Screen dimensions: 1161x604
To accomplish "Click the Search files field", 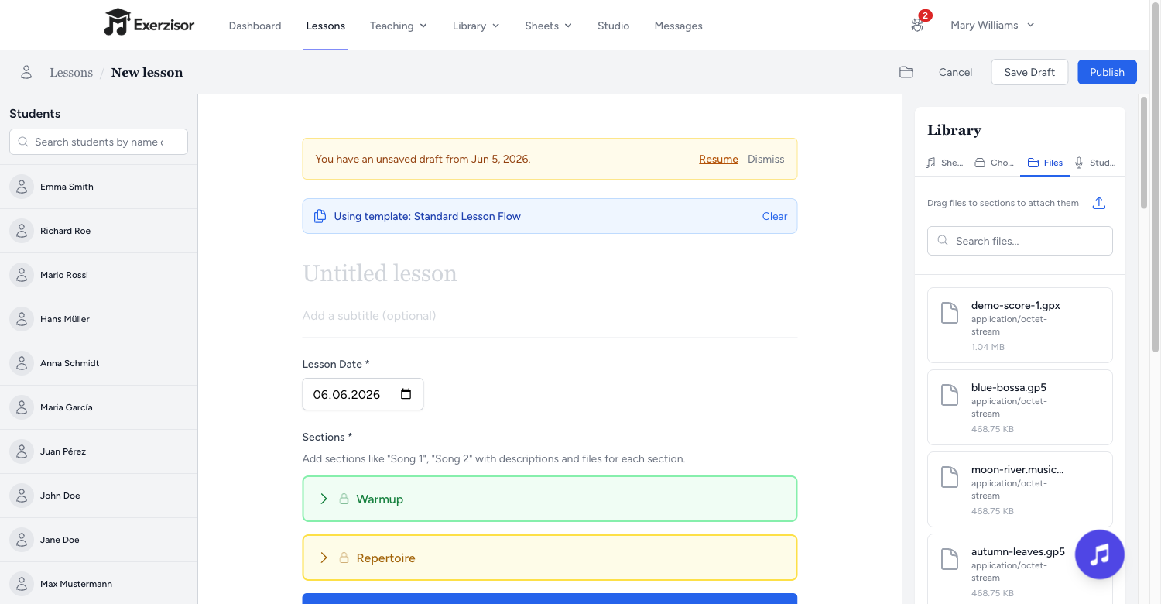I will [x=1020, y=241].
